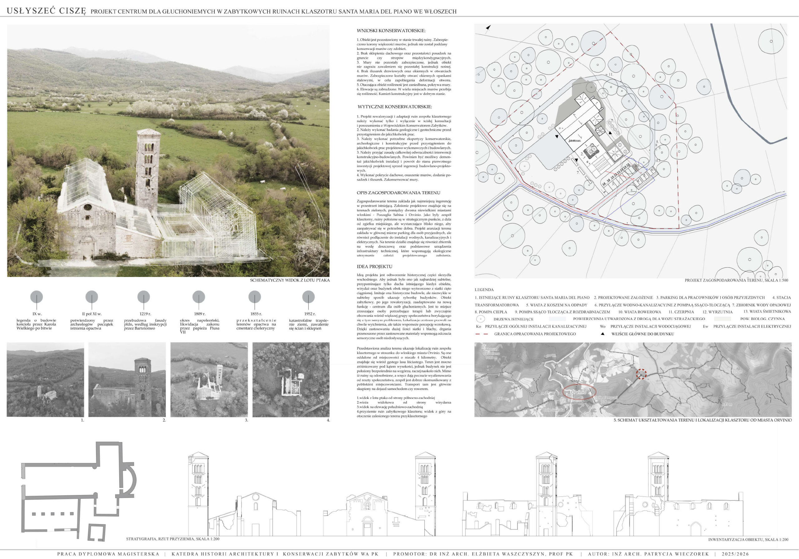Click the north arrow on site plan
799x559 pixels.
pyautogui.click(x=488, y=27)
